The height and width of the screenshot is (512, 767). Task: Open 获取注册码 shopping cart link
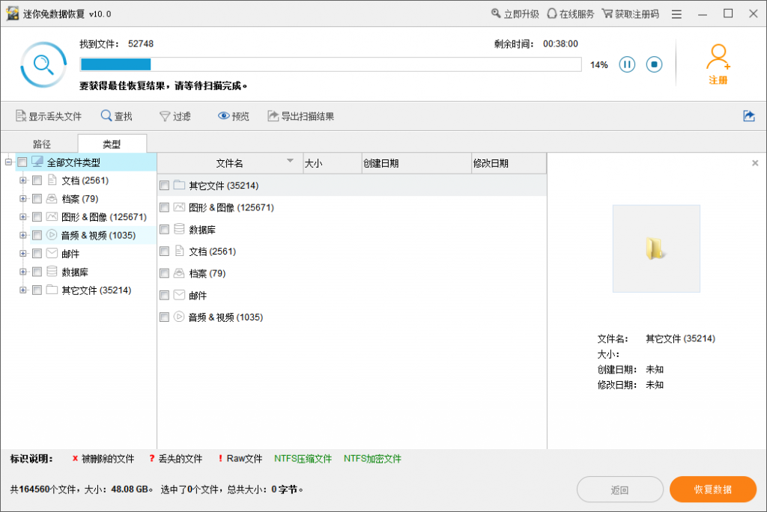(x=630, y=13)
